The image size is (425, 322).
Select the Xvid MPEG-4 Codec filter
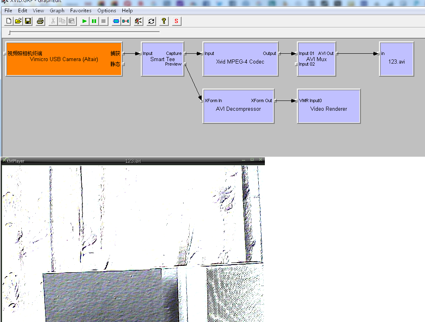click(x=240, y=59)
